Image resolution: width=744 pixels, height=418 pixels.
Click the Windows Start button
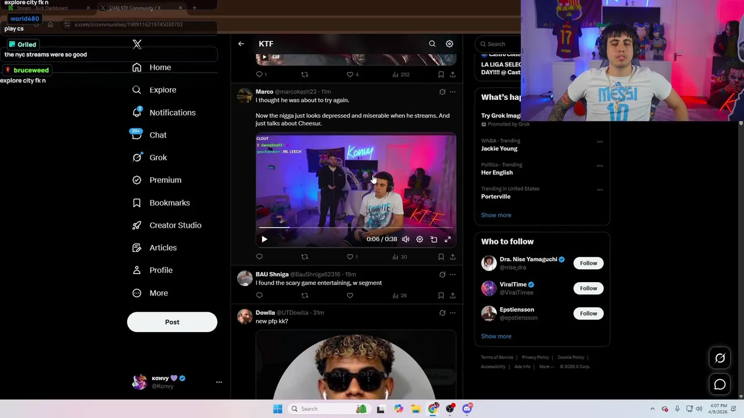[x=278, y=409]
